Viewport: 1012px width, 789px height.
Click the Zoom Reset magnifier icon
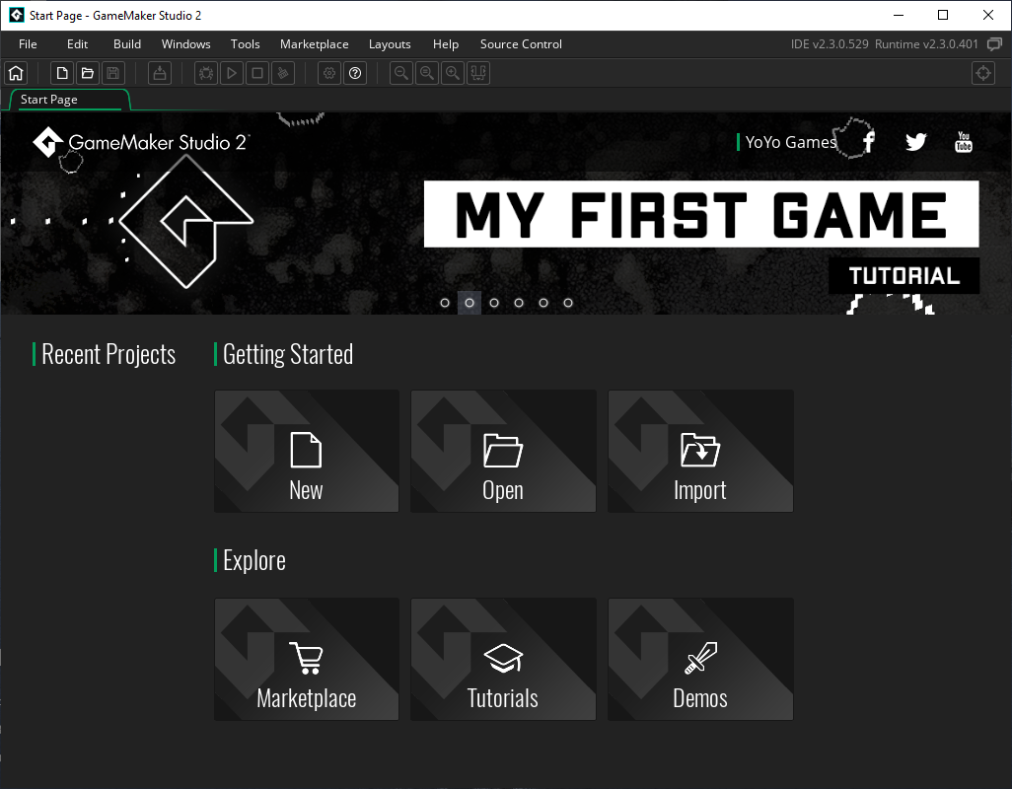tap(427, 73)
